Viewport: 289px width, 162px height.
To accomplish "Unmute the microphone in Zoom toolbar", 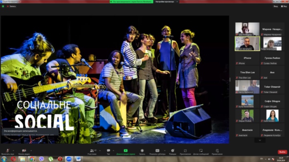I will point(7,152).
